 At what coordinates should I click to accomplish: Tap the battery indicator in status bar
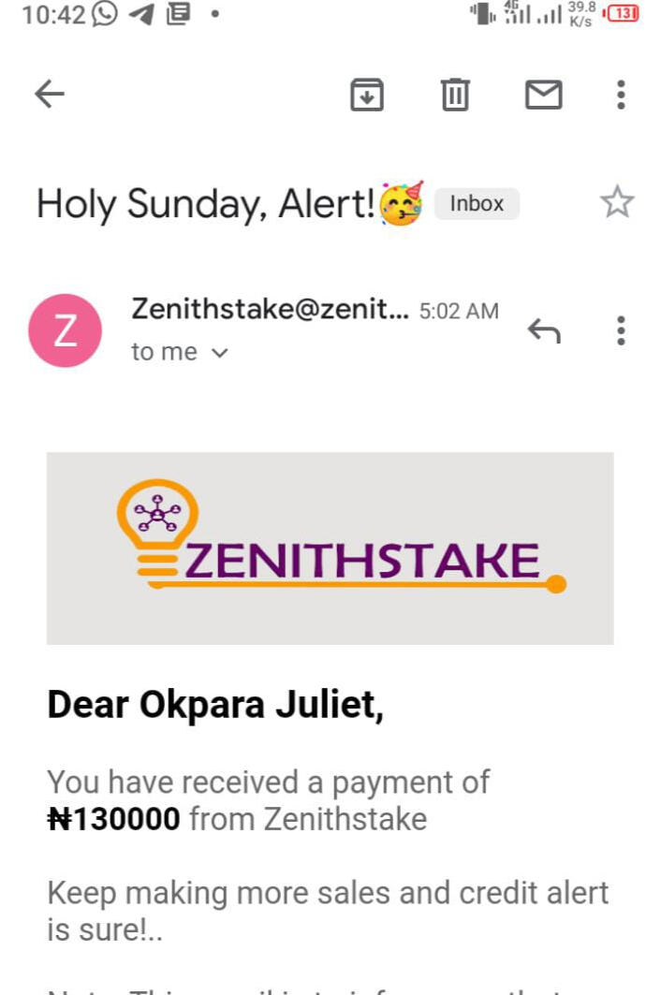(623, 14)
